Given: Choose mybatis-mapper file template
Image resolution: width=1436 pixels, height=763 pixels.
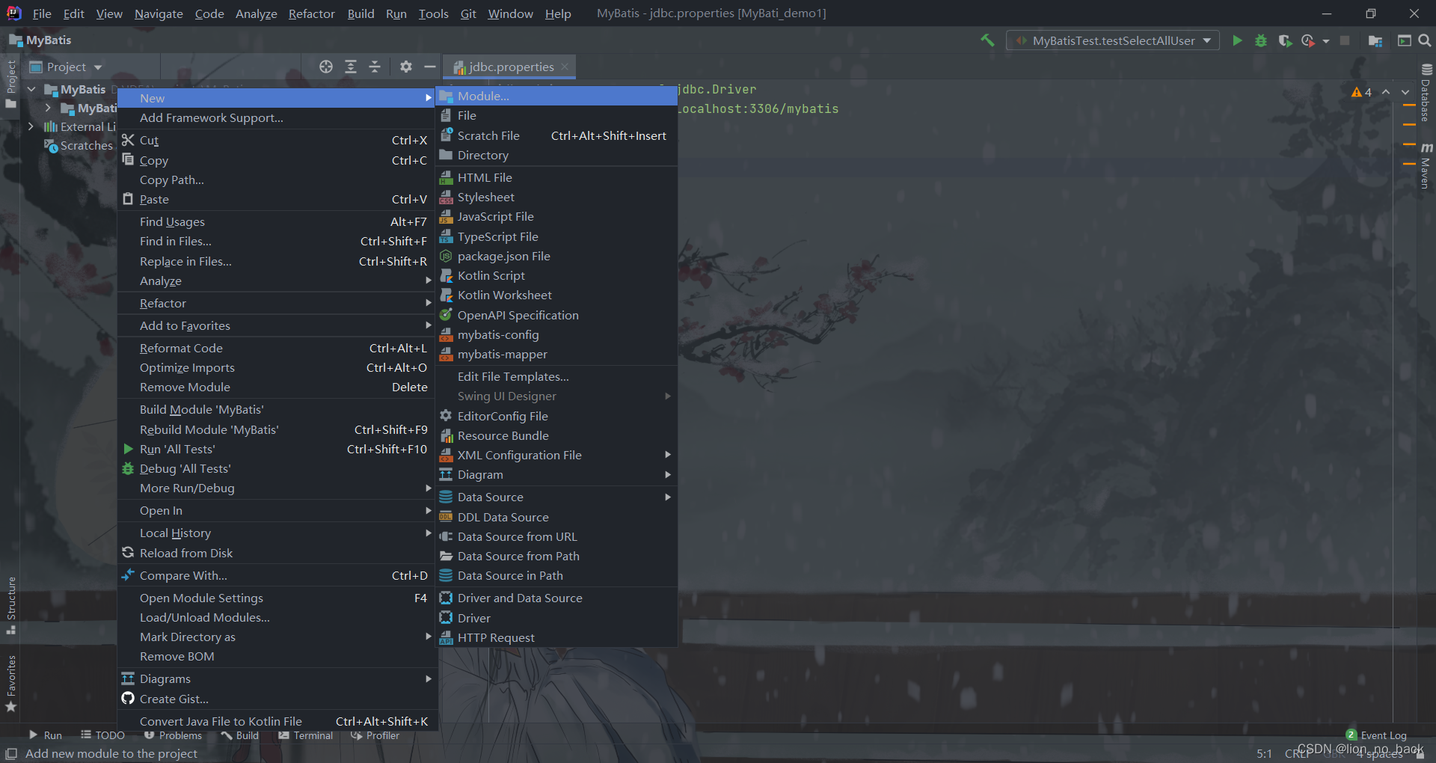Looking at the screenshot, I should coord(556,354).
